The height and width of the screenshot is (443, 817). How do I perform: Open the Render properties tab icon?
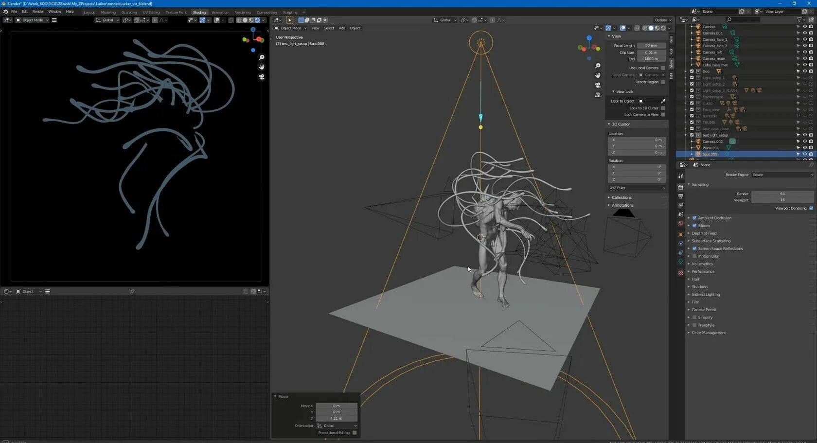(x=680, y=187)
